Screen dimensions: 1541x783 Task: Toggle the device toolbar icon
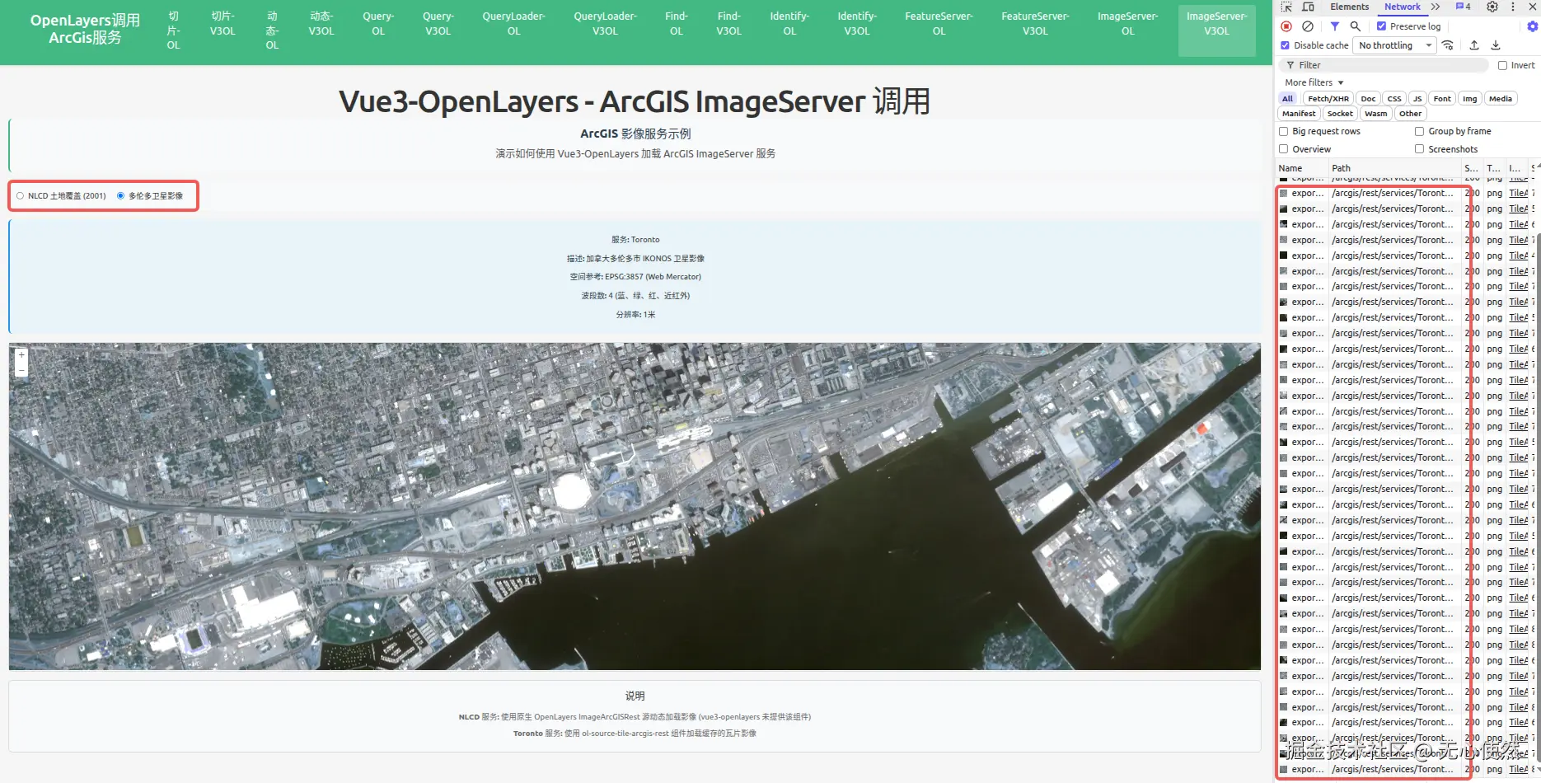1308,7
